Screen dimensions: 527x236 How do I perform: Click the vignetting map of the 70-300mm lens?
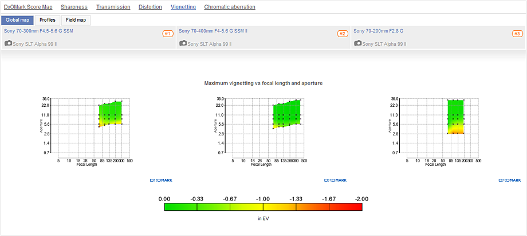[110, 114]
